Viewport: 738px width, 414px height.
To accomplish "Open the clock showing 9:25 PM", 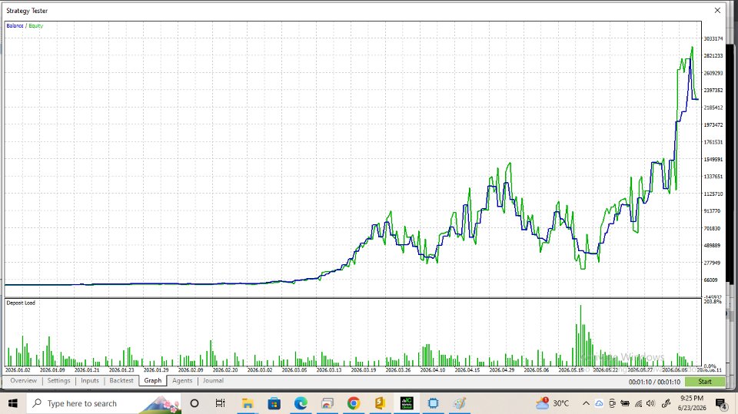I will point(692,403).
